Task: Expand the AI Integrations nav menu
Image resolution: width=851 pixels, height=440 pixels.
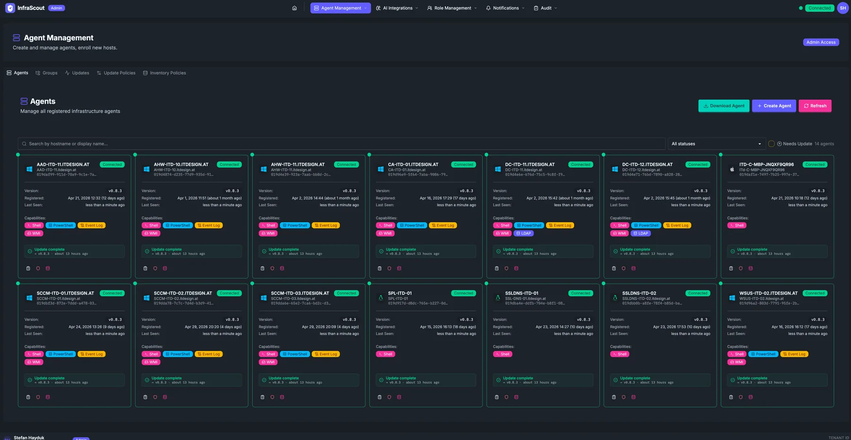Action: 397,8
